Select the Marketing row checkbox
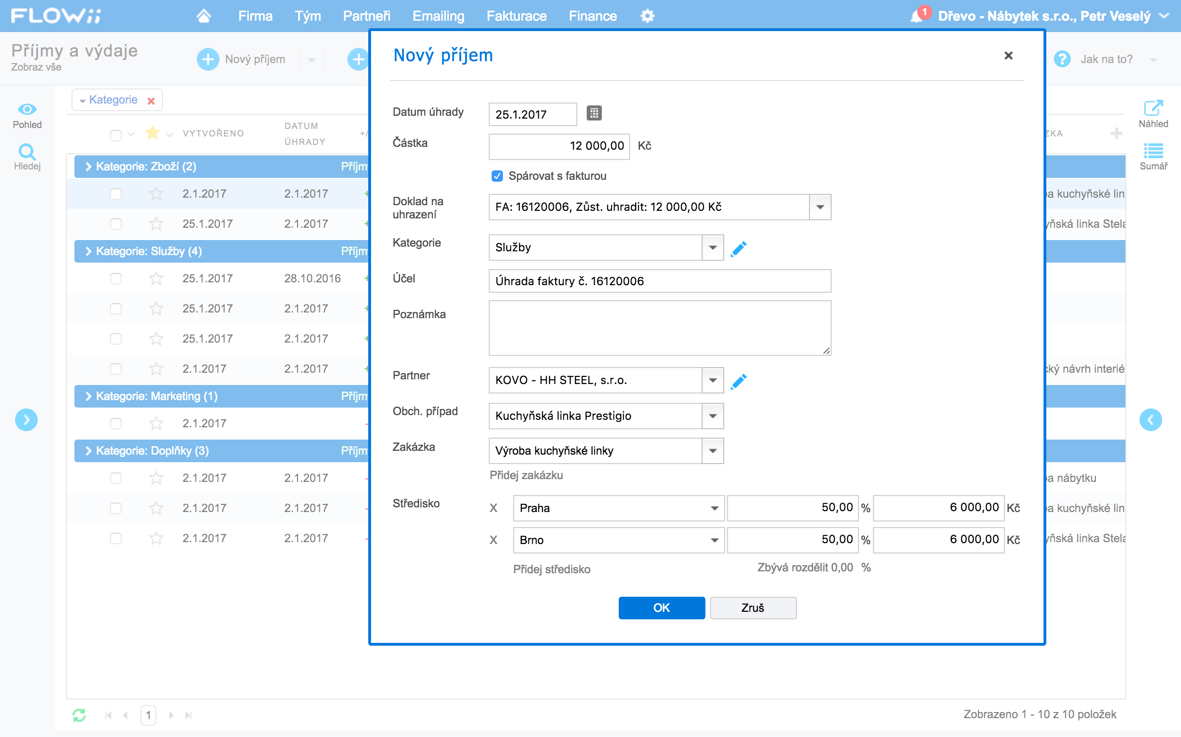This screenshot has width=1181, height=737. tap(115, 424)
